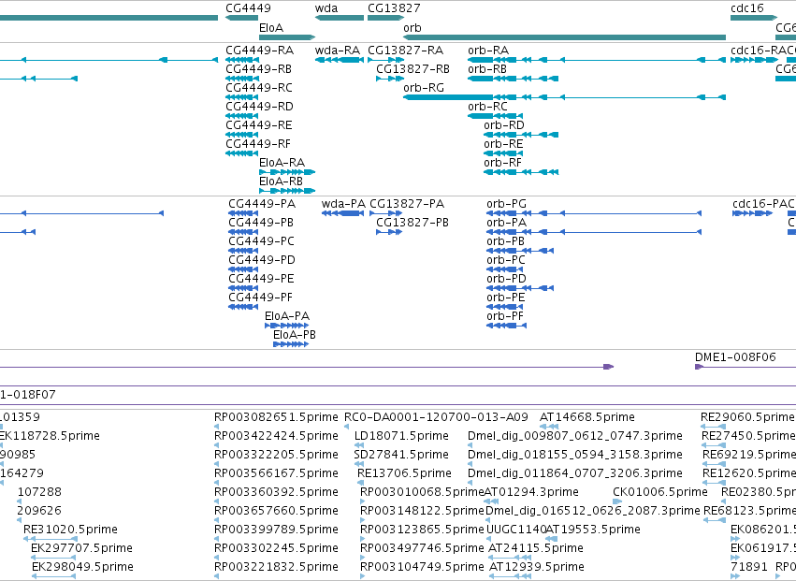Select the orb-PA protein label

pyautogui.click(x=507, y=223)
